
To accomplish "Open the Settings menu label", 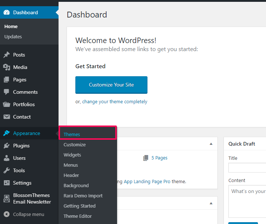I will click(x=22, y=183).
